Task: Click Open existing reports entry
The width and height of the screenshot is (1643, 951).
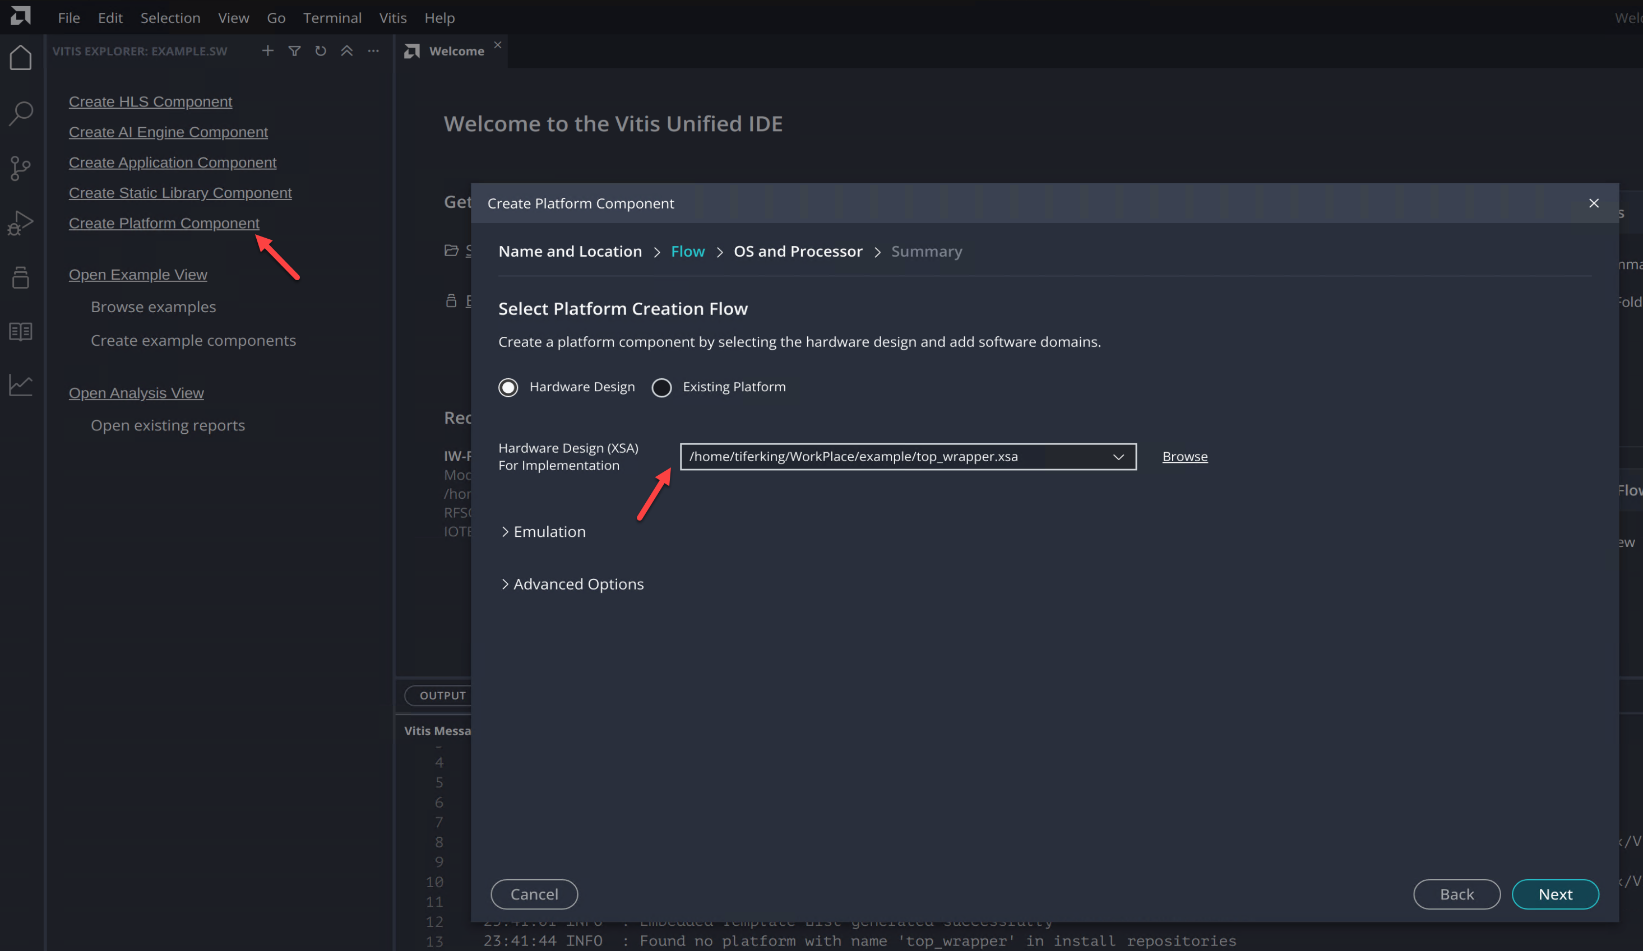Action: (x=168, y=426)
